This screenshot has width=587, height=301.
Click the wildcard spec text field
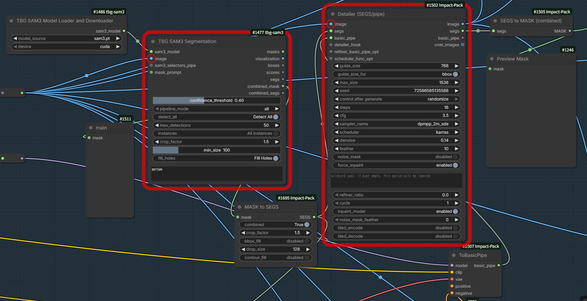(x=396, y=180)
